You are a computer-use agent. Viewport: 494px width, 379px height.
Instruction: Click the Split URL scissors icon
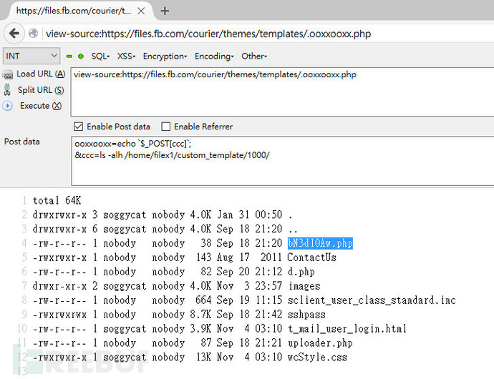click(x=7, y=90)
